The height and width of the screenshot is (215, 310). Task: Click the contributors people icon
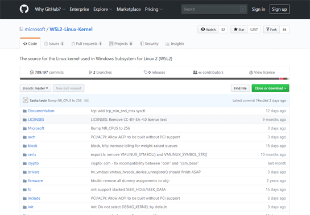click(x=195, y=73)
